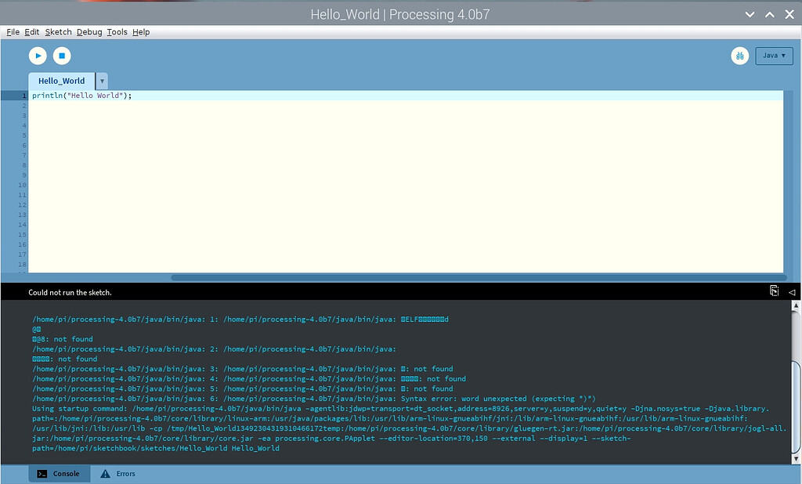The height and width of the screenshot is (484, 802).
Task: Open the File menu
Action: 13,31
